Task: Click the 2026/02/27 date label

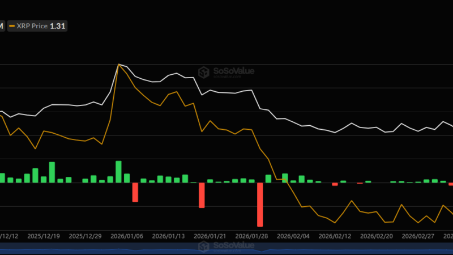Action: pyautogui.click(x=418, y=236)
